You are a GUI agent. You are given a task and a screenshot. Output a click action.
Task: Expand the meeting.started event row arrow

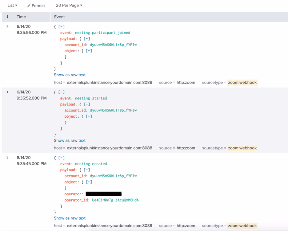(x=7, y=92)
